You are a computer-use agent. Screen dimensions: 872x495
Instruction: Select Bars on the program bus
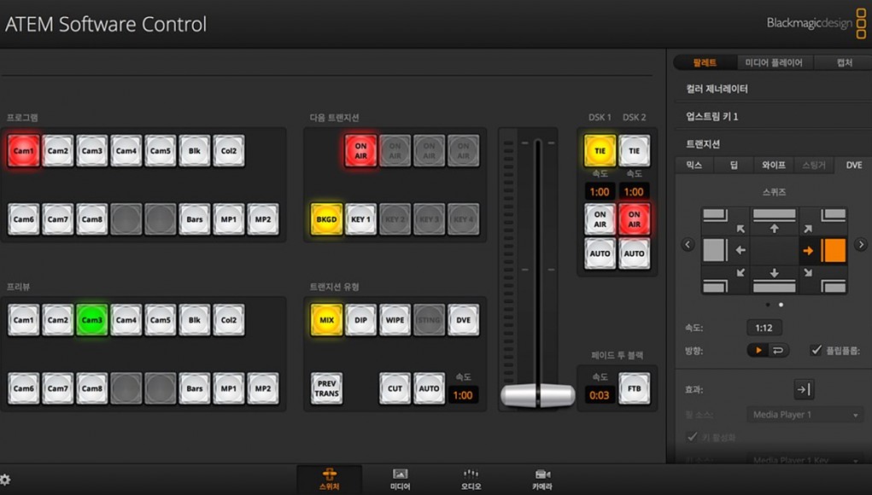(195, 219)
